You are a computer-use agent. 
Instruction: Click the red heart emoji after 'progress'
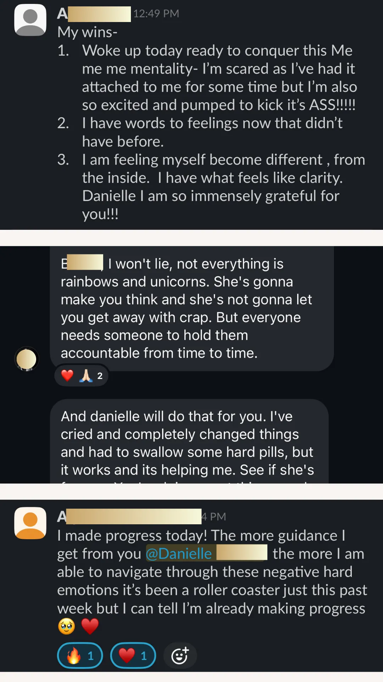tap(90, 626)
